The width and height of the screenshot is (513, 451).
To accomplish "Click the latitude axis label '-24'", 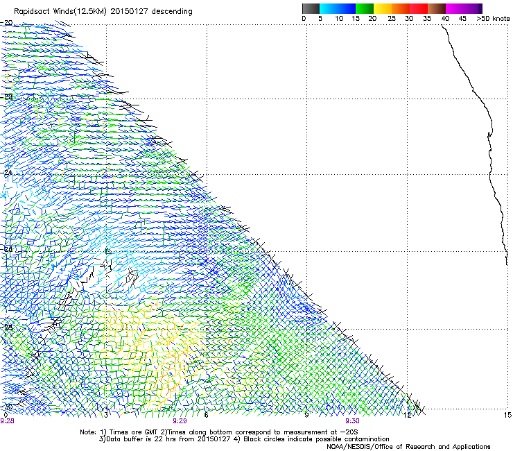I will point(6,172).
